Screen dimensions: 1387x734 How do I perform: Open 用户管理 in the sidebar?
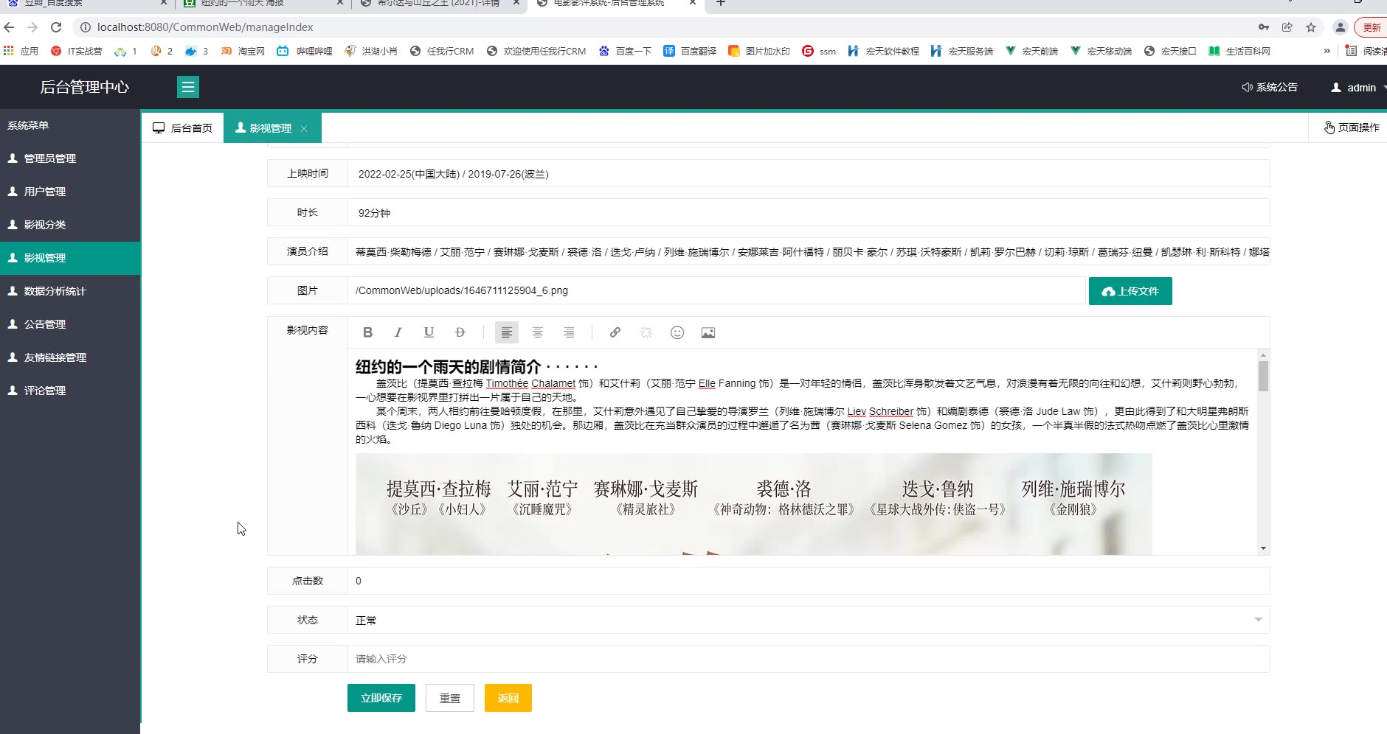[70, 192]
